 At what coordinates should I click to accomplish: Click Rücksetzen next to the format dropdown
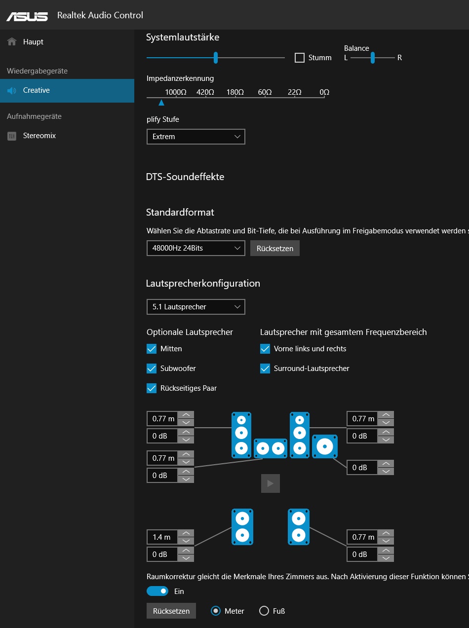274,248
